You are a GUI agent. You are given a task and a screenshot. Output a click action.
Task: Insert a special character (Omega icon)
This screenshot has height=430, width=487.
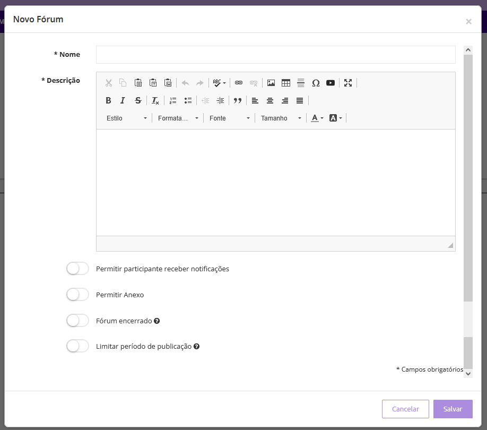[316, 83]
